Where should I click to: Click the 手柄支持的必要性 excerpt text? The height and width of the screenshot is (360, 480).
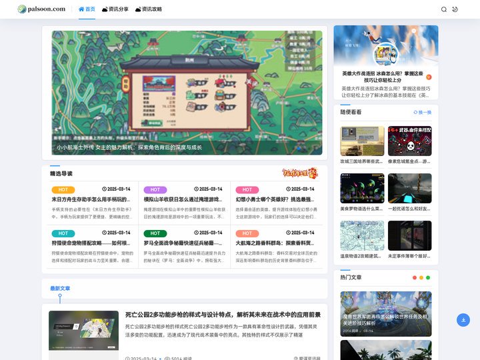[x=92, y=213]
